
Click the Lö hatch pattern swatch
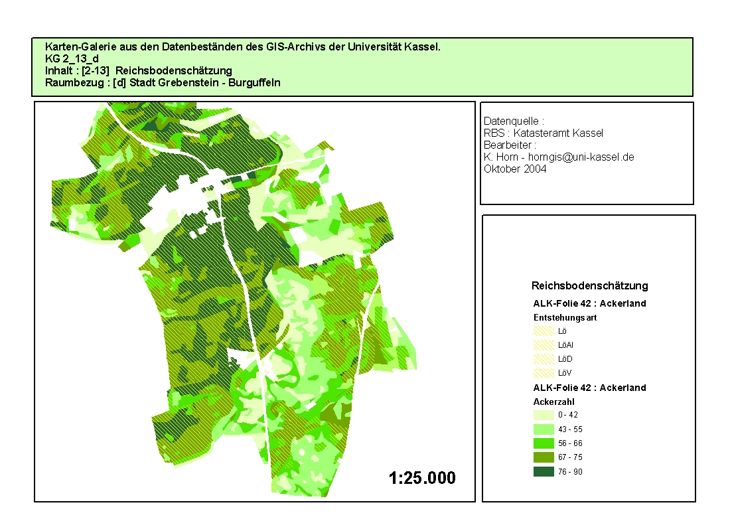pos(544,331)
